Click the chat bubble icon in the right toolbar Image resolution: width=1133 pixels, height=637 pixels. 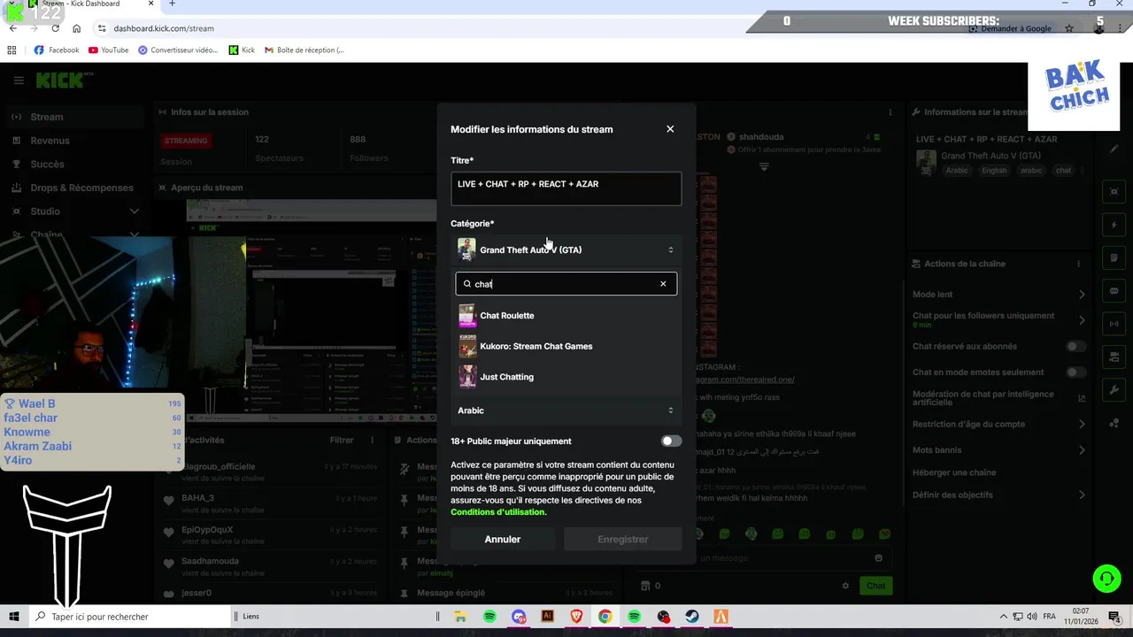pos(1114,291)
